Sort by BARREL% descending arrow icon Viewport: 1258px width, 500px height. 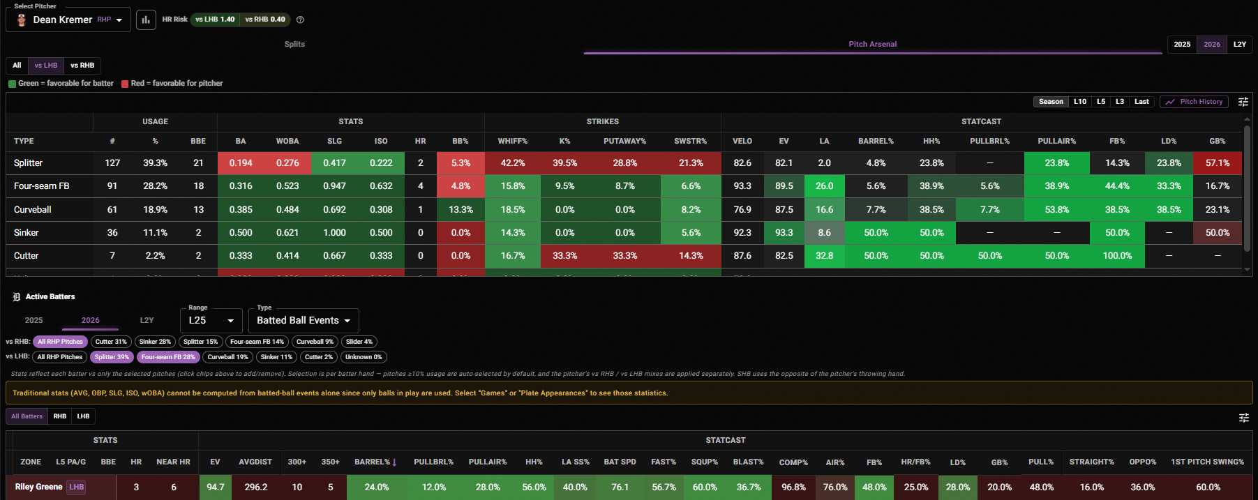[395, 462]
